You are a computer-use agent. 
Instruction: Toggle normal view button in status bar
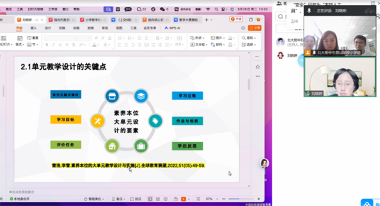[150, 199]
